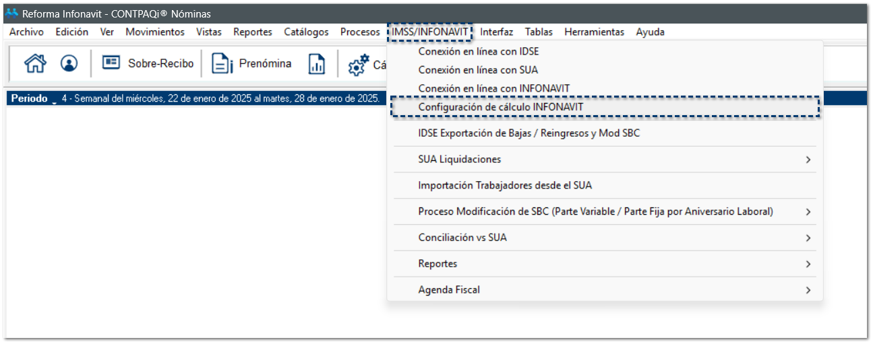The width and height of the screenshot is (873, 344).
Task: Click IDSE Exportación de Bajas entry
Action: [x=529, y=133]
